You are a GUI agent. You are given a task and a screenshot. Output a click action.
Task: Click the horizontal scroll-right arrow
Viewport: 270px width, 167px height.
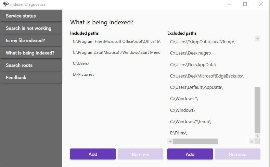[x=252, y=142]
